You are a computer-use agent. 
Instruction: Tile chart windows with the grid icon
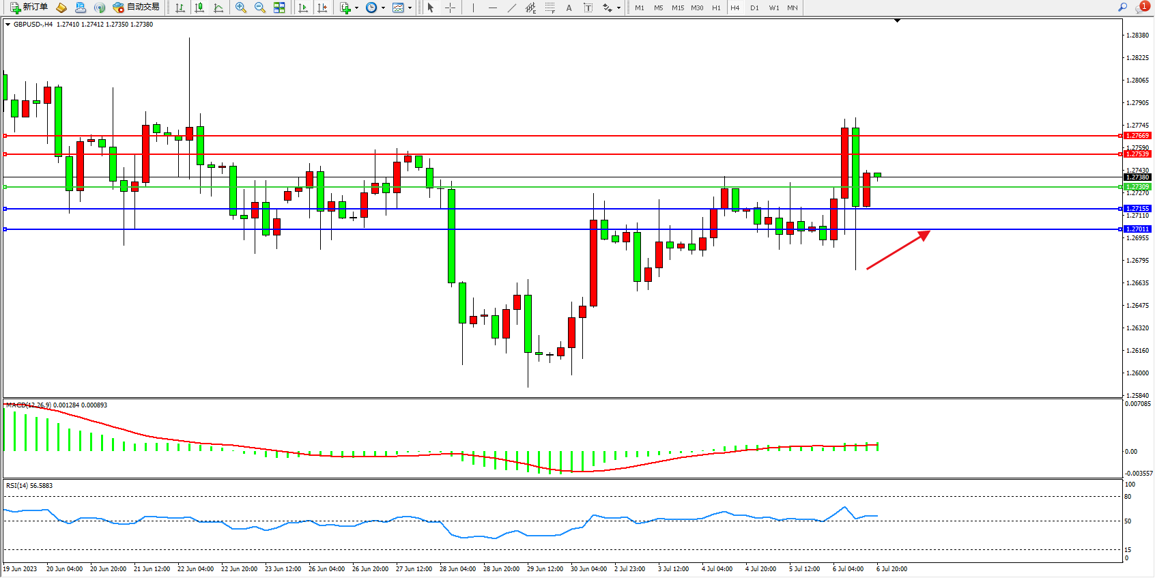click(x=279, y=8)
